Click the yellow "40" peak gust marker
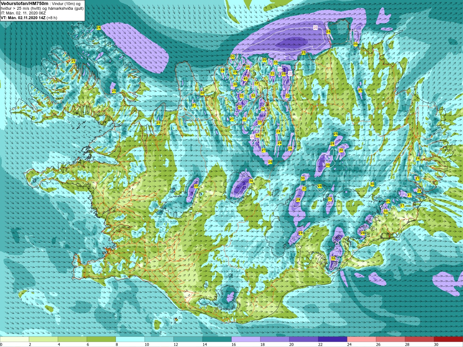 point(246,79)
